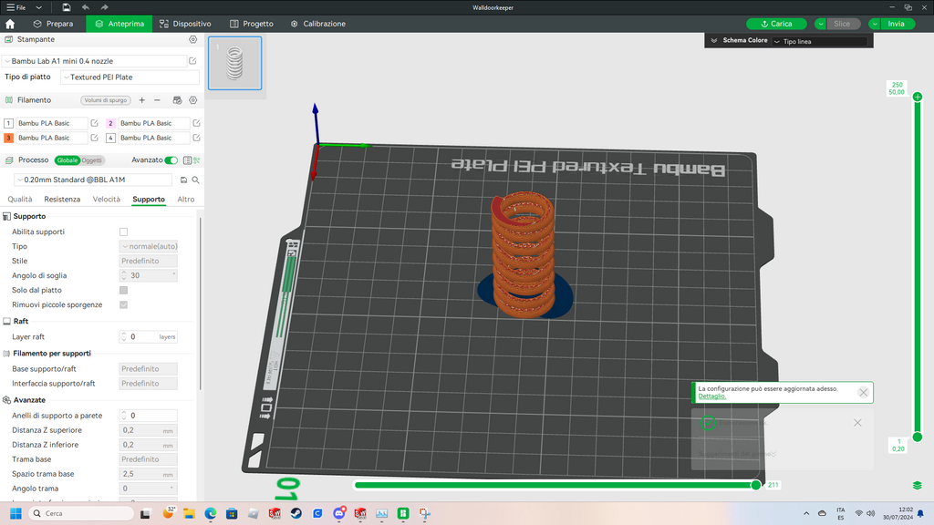Image resolution: width=934 pixels, height=525 pixels.
Task: Enable the Abilita supporti checkbox
Action: (x=123, y=232)
